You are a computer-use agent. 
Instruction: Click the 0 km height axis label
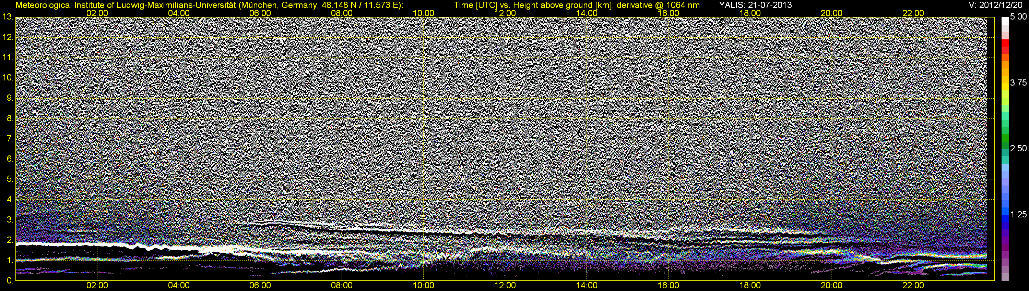tap(10, 281)
